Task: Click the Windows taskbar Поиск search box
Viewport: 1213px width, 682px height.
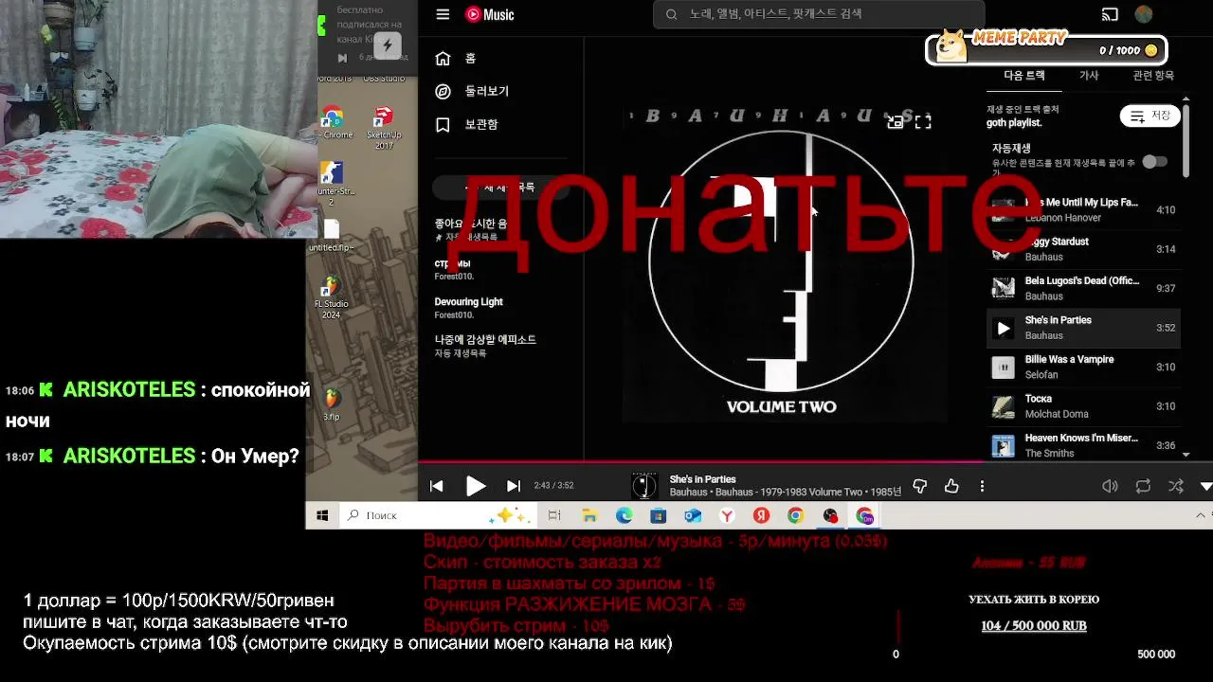Action: coord(438,515)
